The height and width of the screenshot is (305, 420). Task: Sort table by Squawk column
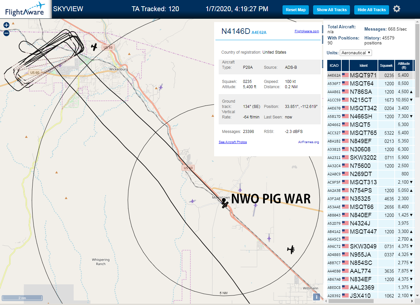click(386, 65)
